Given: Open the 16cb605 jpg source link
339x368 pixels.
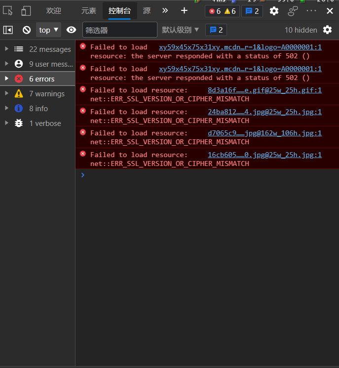Looking at the screenshot, I should (x=264, y=155).
